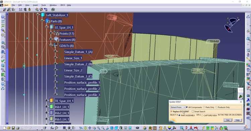Select the All Components radio button

click(x=187, y=107)
